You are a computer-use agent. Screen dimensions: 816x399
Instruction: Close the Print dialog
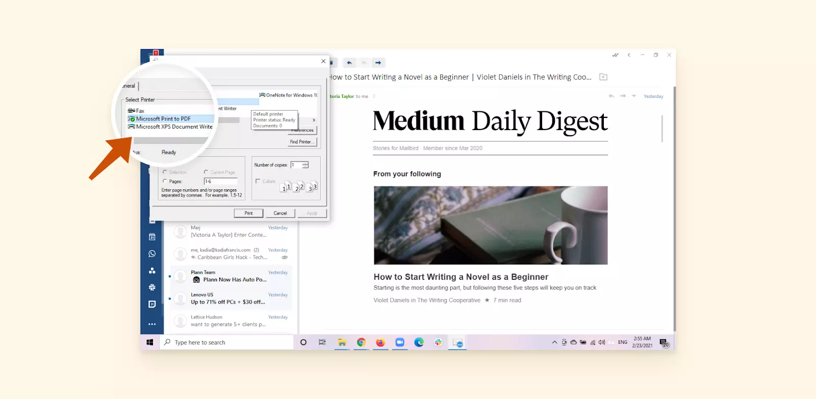pyautogui.click(x=323, y=61)
